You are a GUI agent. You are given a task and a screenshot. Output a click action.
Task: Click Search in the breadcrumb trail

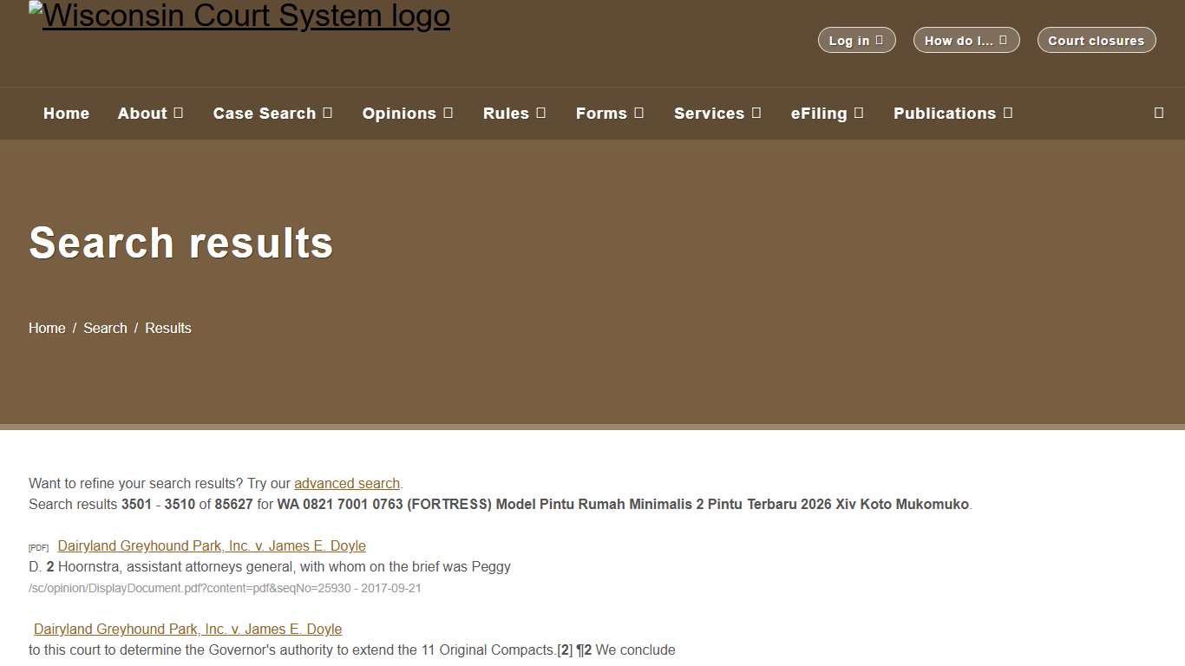(x=105, y=328)
